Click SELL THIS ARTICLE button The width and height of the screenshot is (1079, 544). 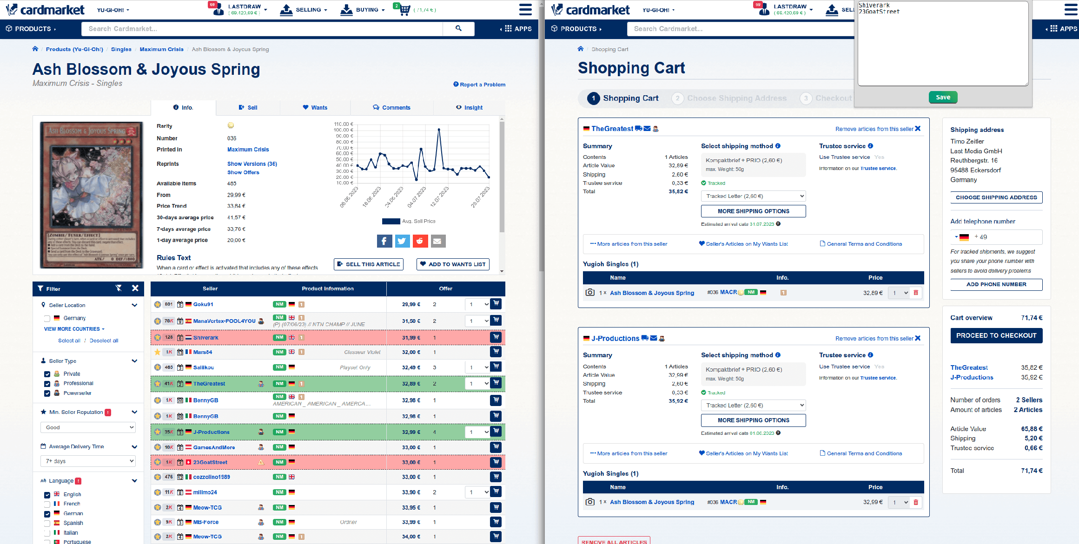pyautogui.click(x=368, y=264)
